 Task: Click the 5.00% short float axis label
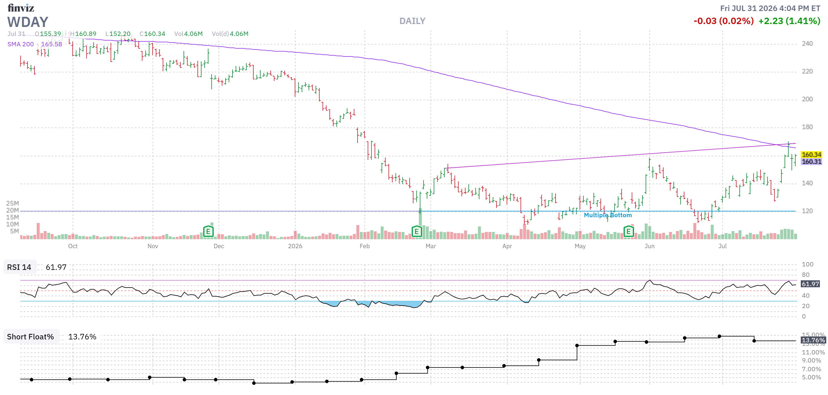click(811, 377)
